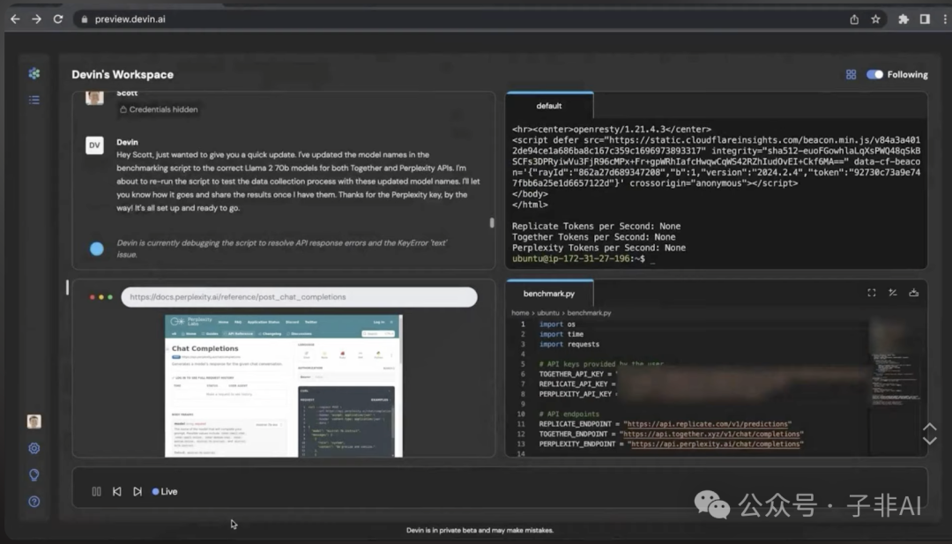Screen dimensions: 952x544
Task: Switch workspace to grid layout icon
Action: pyautogui.click(x=851, y=75)
